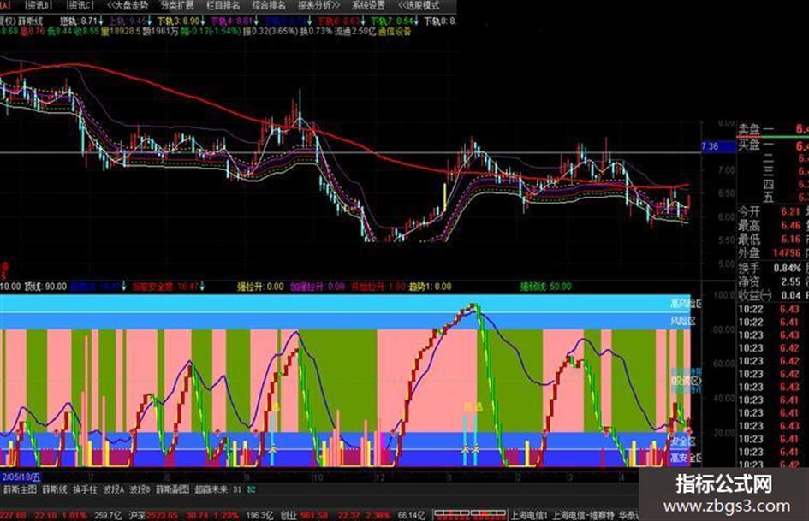Click the 风险区 zone label
The image size is (809, 521).
[x=683, y=321]
